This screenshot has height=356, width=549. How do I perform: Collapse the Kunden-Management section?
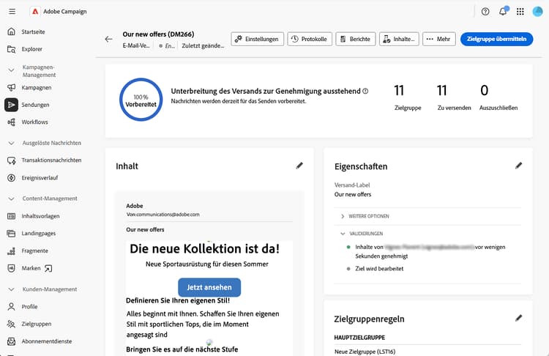[11, 289]
